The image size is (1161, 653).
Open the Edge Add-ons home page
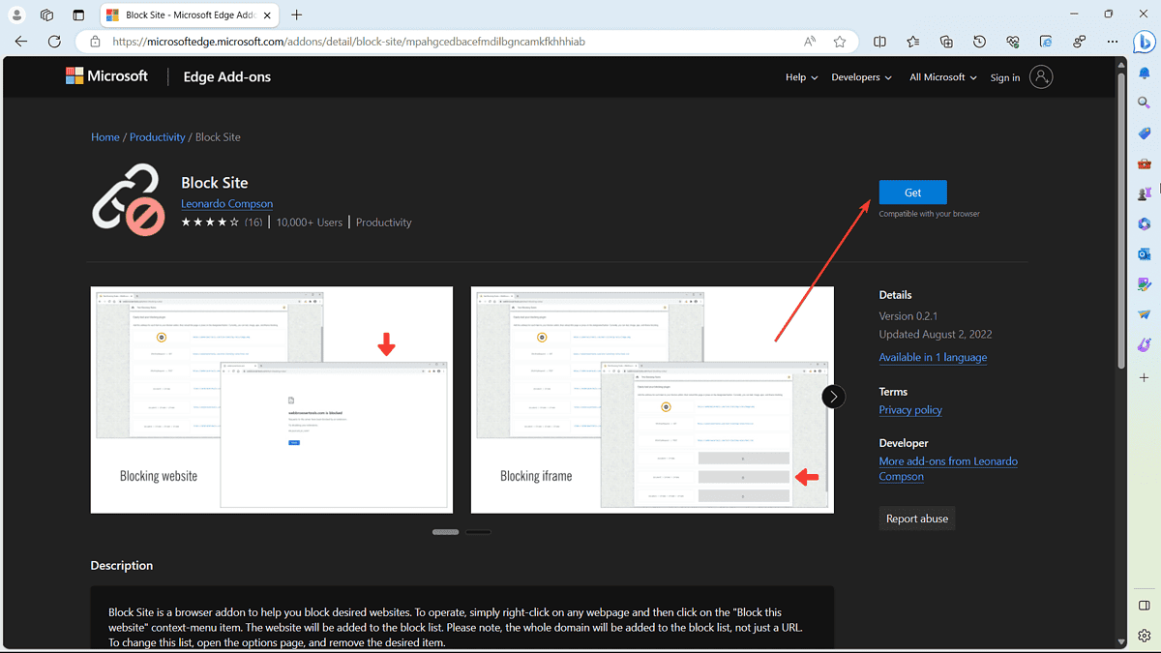(x=226, y=76)
